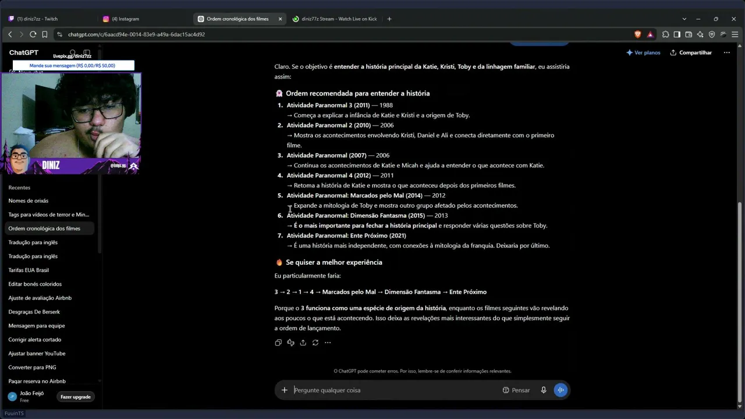Open Tags para vídeos de terror chat
This screenshot has width=745, height=419.
click(x=49, y=215)
